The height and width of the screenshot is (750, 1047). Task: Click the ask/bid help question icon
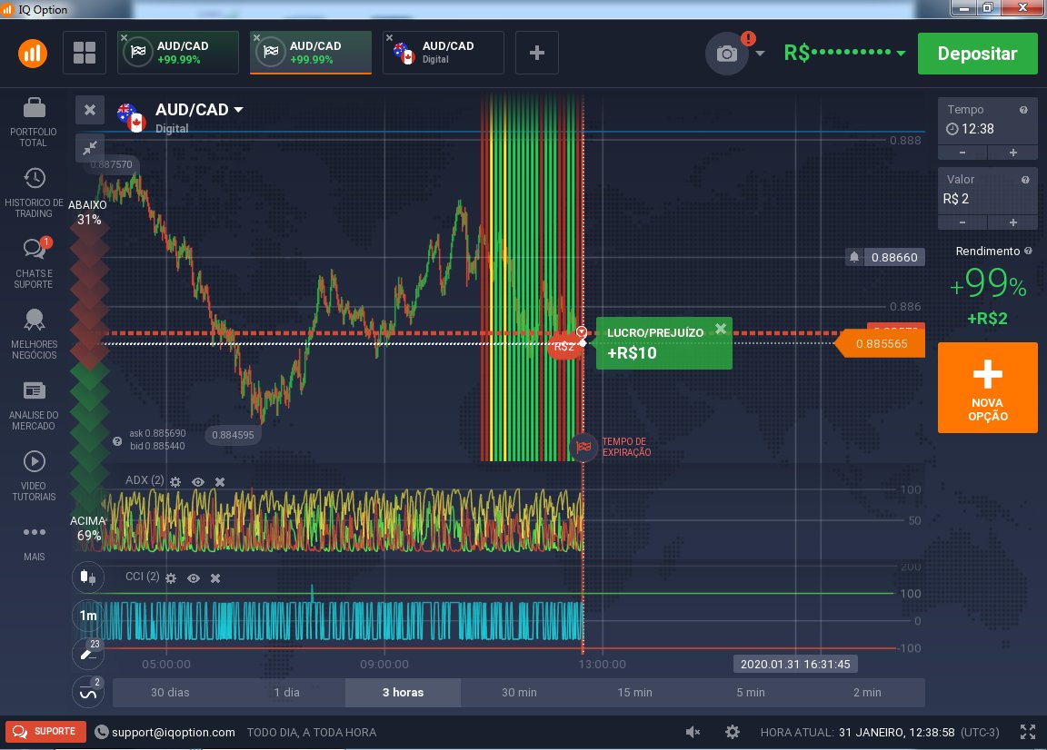(117, 441)
